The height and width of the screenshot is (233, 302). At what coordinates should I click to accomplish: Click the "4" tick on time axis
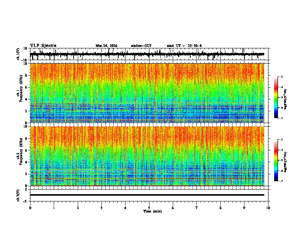click(125, 208)
